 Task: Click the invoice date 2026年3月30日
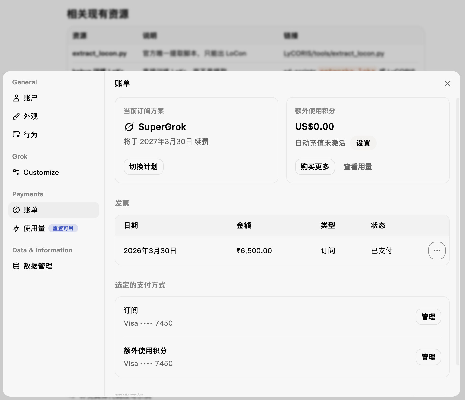(x=150, y=251)
